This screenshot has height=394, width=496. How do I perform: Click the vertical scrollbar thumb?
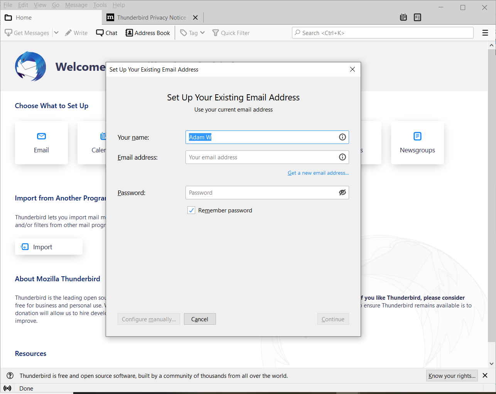point(491,195)
